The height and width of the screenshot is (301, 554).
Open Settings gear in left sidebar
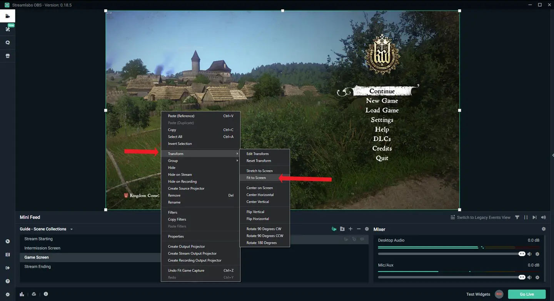click(x=7, y=294)
